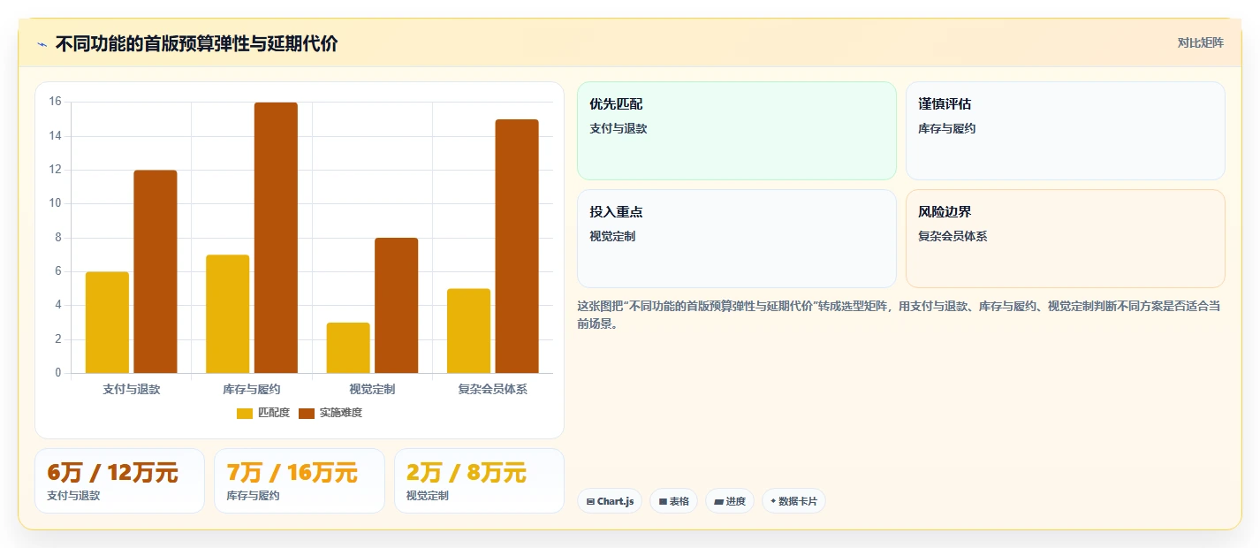
Task: Click the 支付与退款 x-axis label
Action: 132,389
